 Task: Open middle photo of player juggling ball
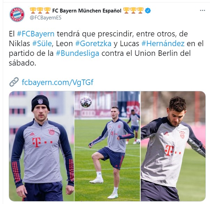pos(107,146)
